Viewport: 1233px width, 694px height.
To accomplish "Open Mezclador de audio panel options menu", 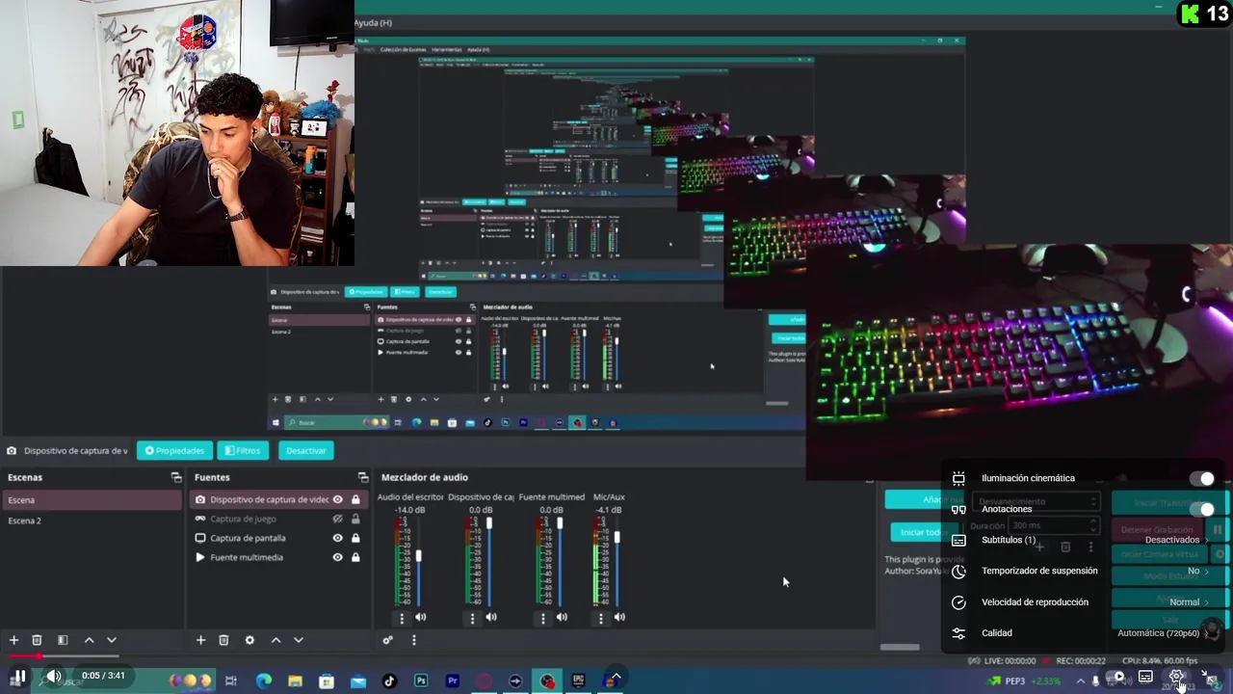I will 414,640.
